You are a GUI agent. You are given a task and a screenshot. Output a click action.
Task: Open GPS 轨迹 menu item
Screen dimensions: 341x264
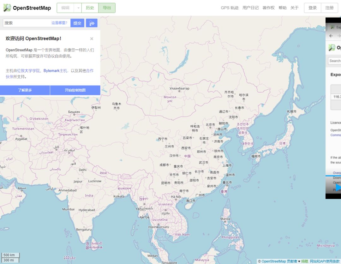click(230, 8)
